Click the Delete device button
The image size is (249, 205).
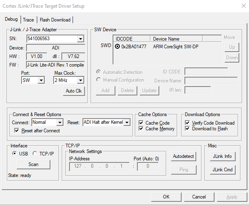tap(128, 91)
